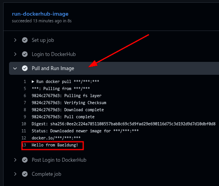The width and height of the screenshot is (219, 186).
Task: Select the Login to DockerHub step label
Action: click(x=54, y=54)
